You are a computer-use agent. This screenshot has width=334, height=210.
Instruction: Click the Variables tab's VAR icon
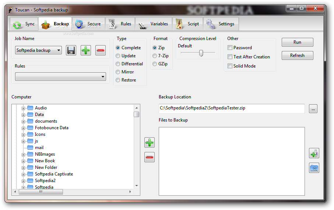click(x=142, y=25)
